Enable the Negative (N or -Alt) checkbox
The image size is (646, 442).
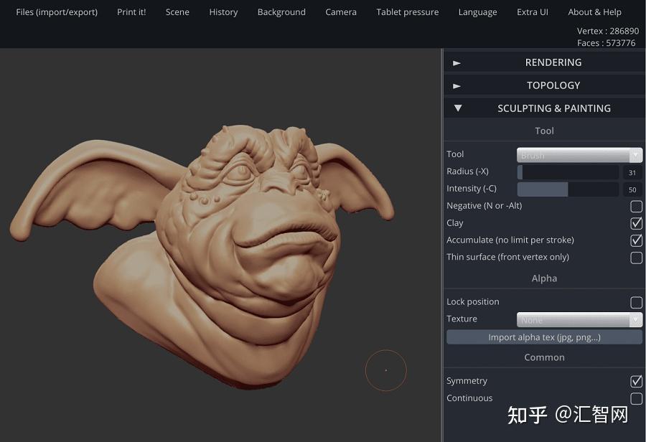636,206
